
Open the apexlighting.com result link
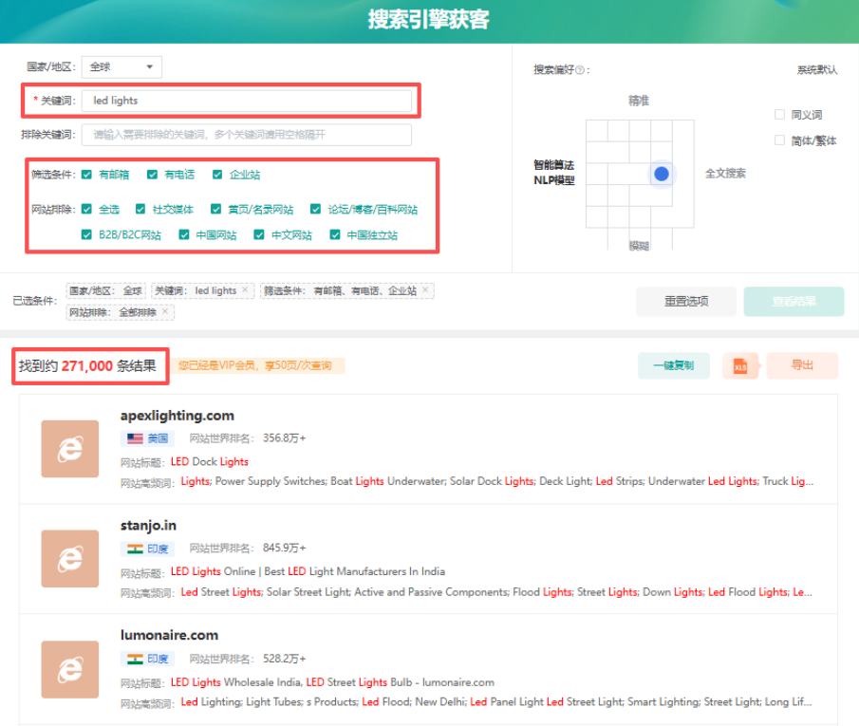(177, 416)
